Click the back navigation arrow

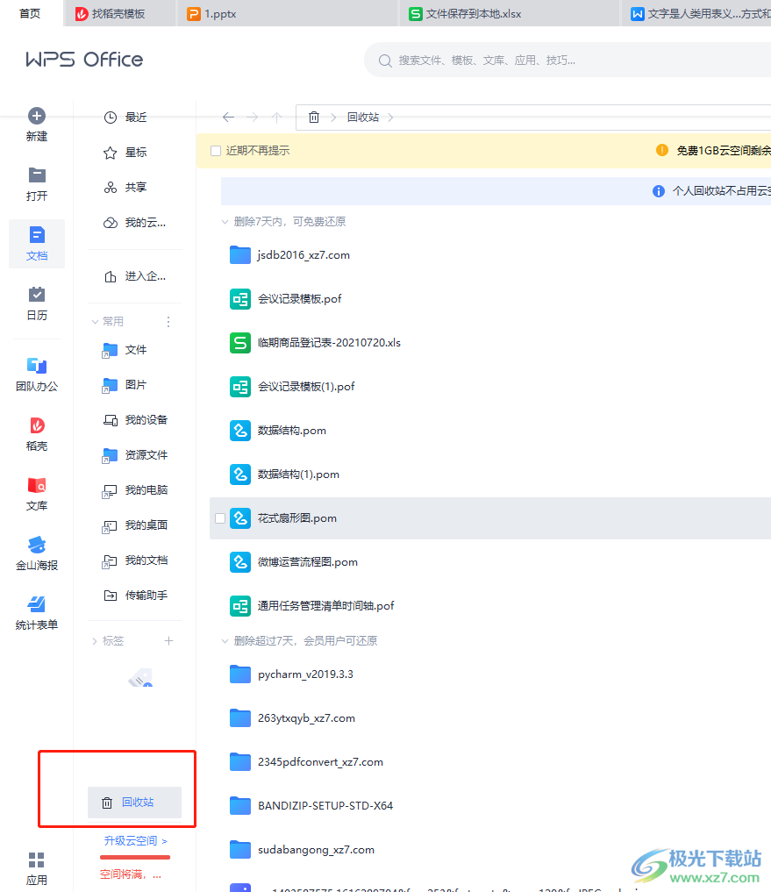(x=228, y=118)
